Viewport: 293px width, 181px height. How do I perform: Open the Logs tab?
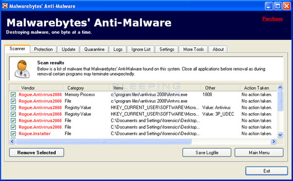(118, 49)
